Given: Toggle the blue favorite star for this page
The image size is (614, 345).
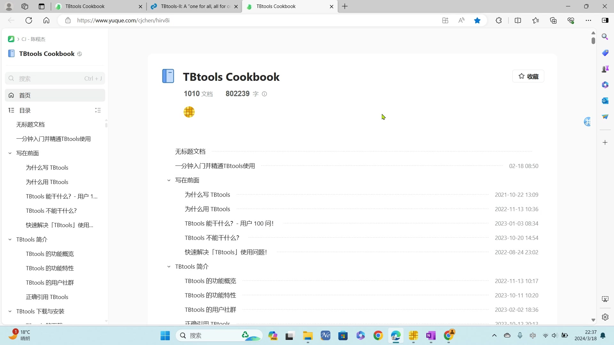Looking at the screenshot, I should [x=477, y=20].
